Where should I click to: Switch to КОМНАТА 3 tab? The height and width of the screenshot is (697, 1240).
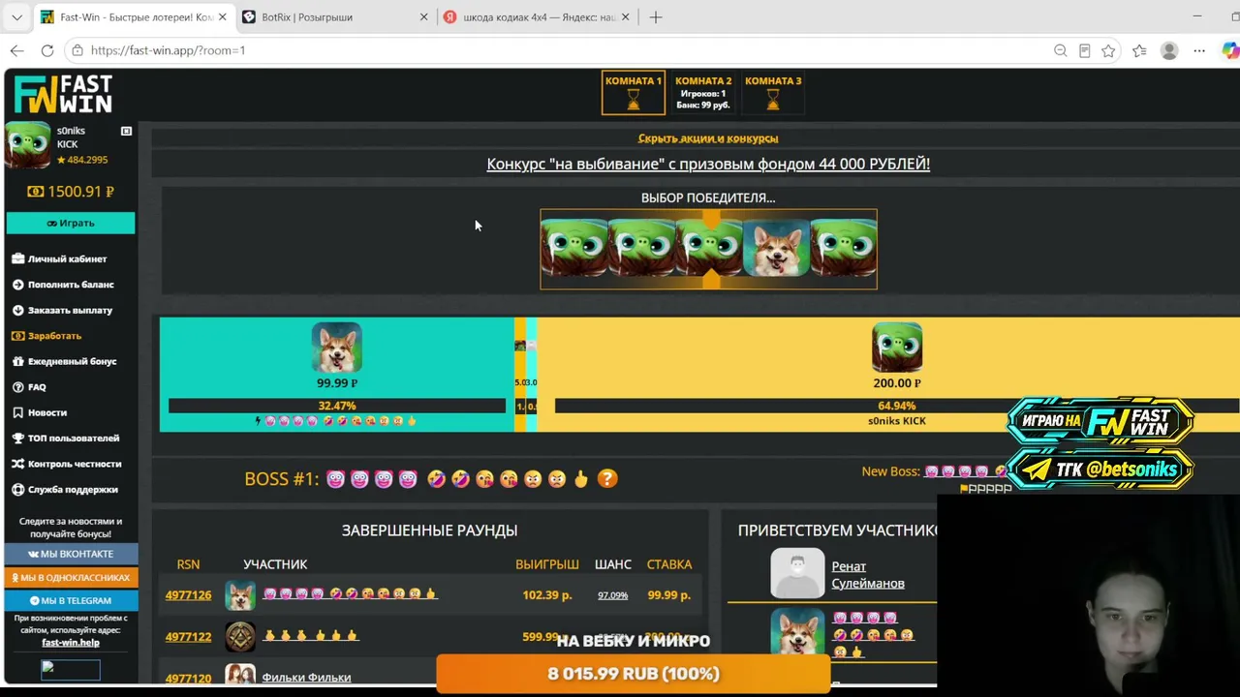coord(773,93)
